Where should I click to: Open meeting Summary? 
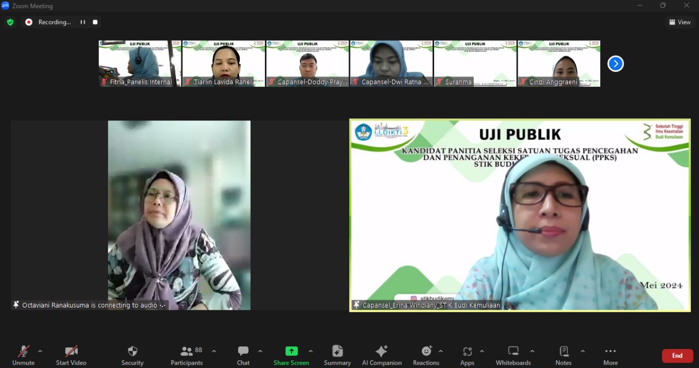coord(337,355)
